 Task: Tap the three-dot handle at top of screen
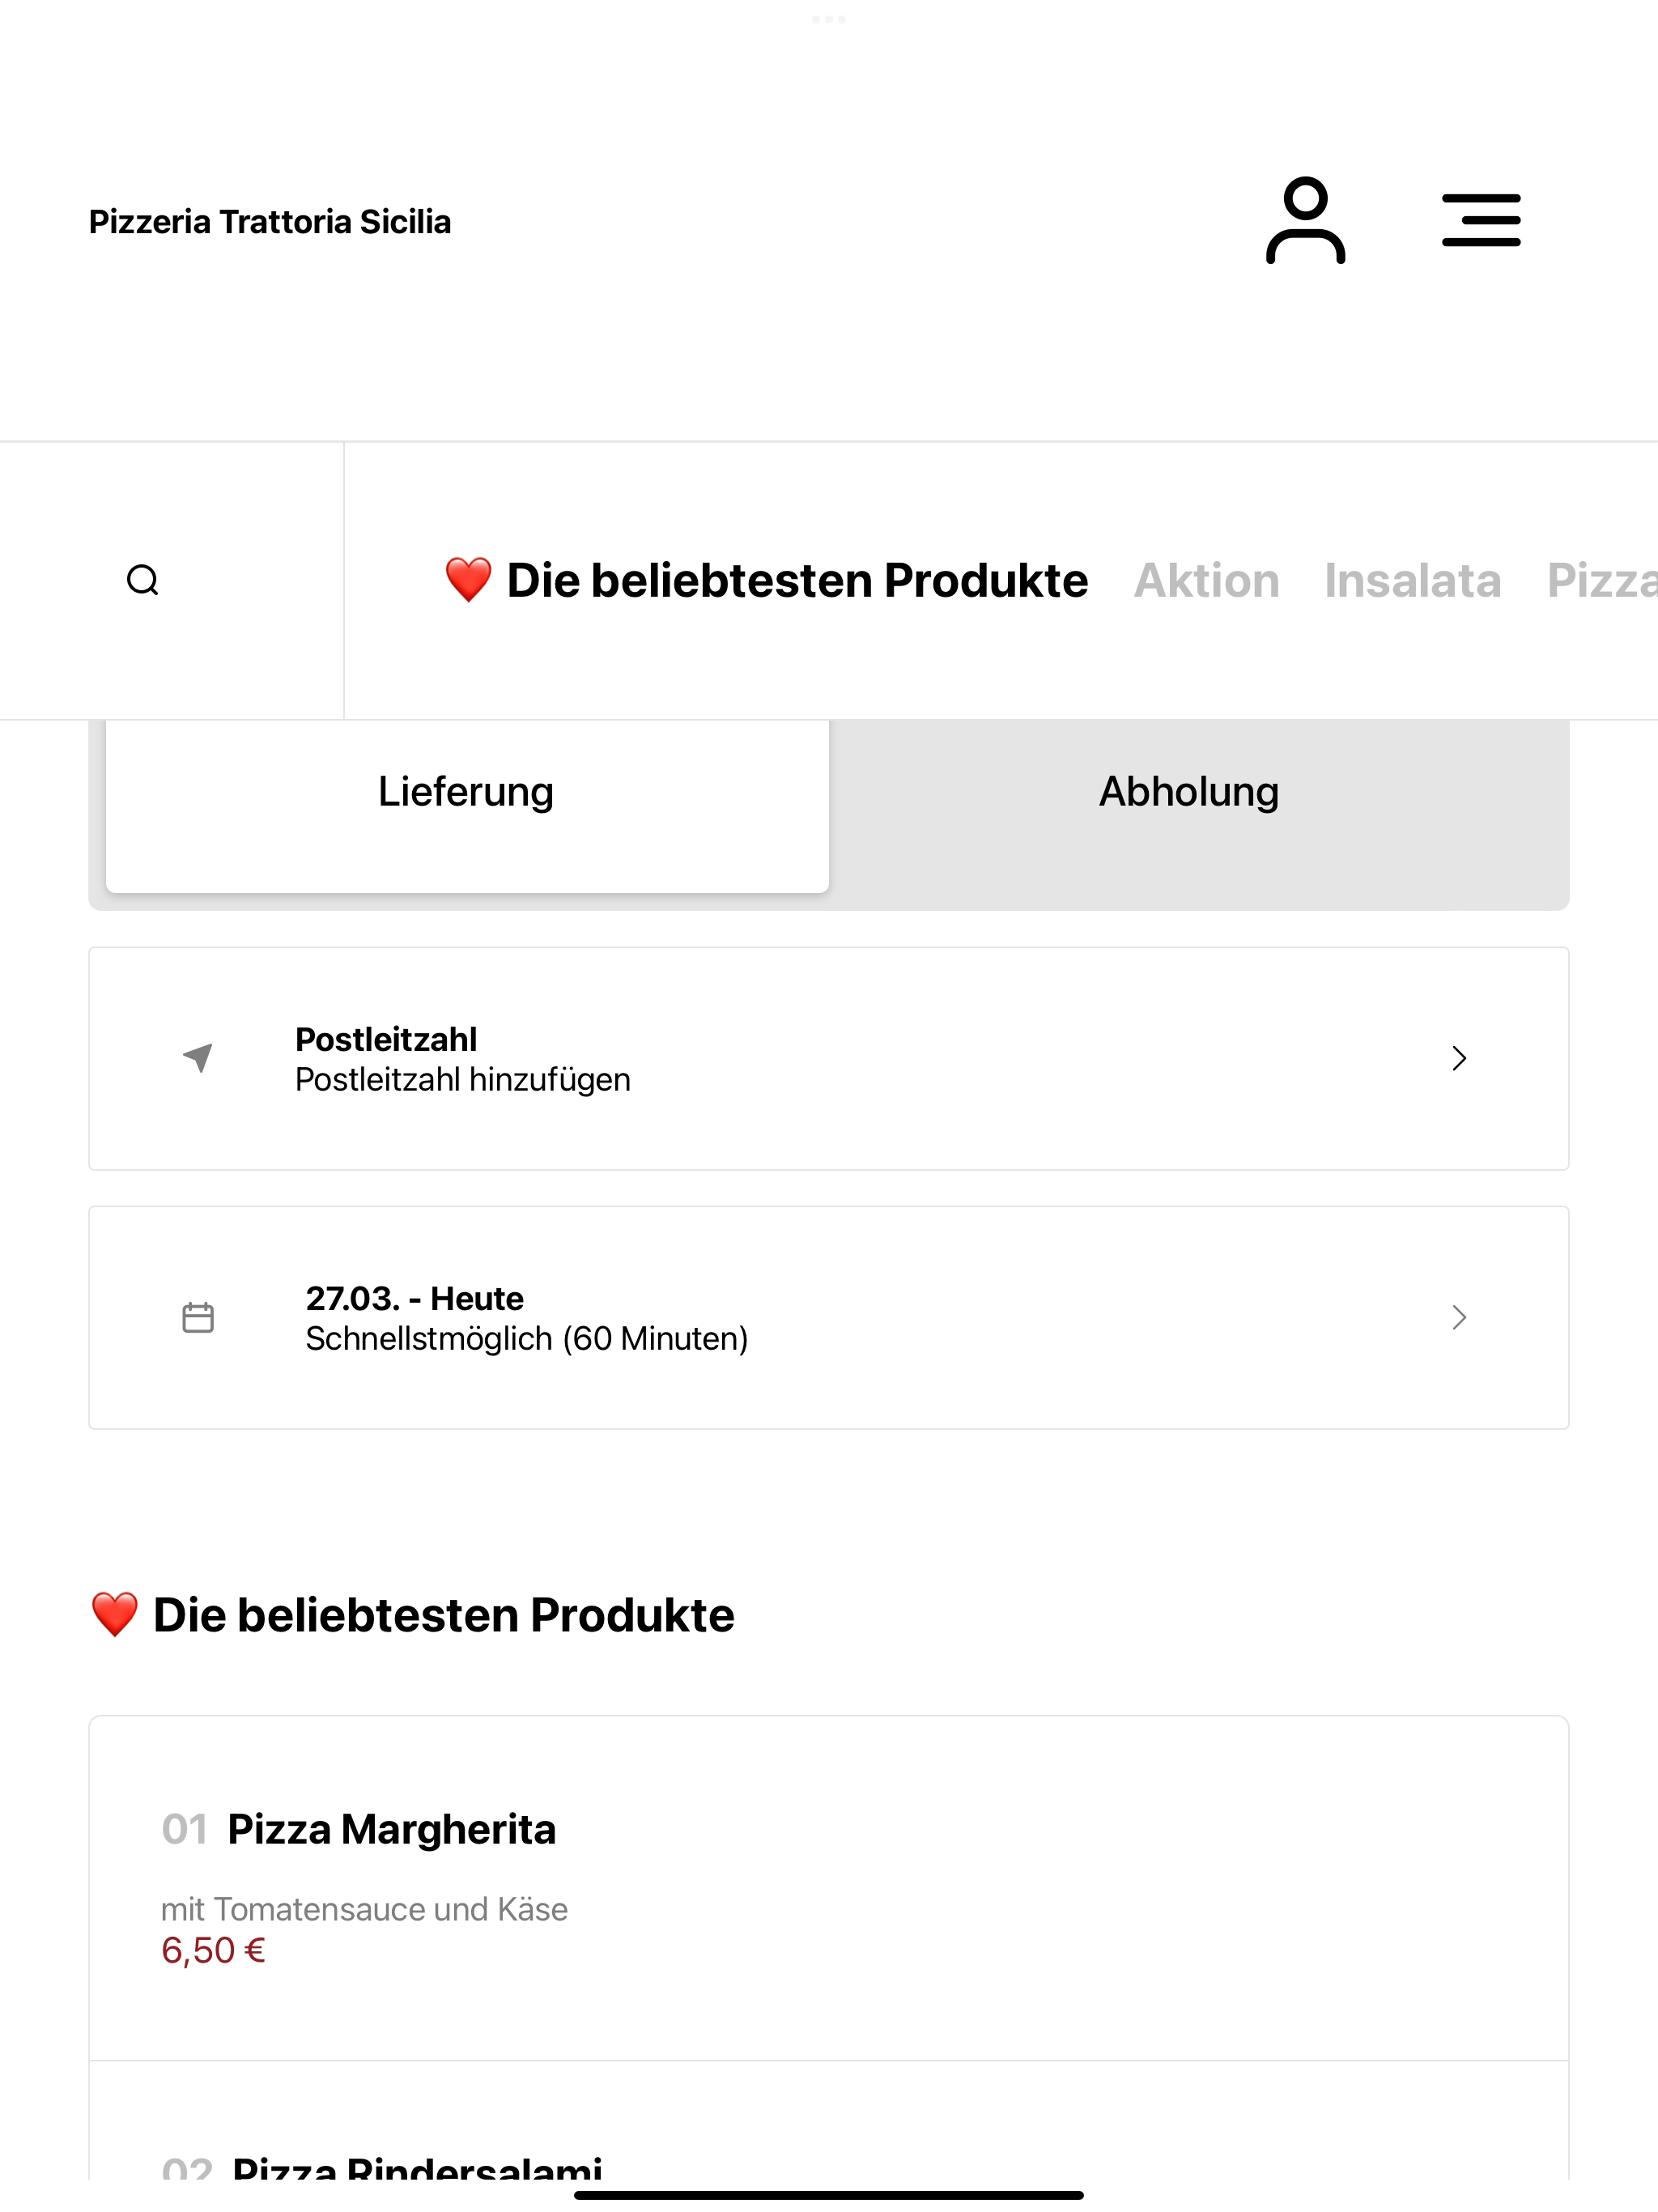[829, 19]
